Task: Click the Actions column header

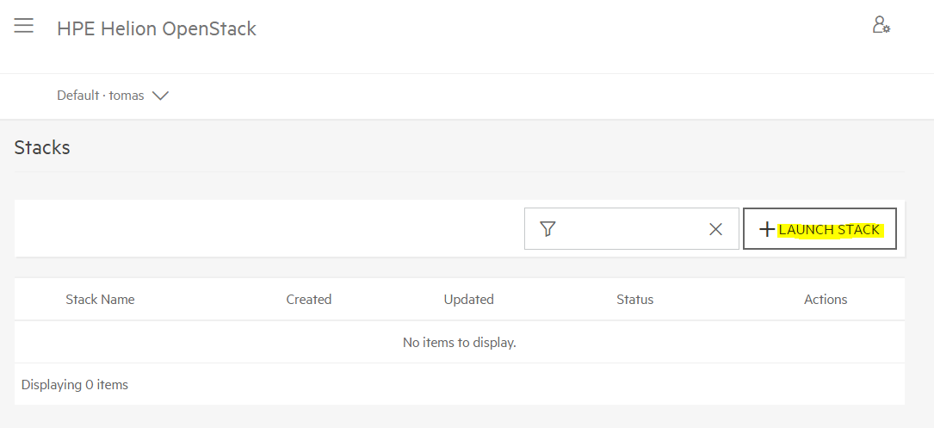Action: click(826, 299)
